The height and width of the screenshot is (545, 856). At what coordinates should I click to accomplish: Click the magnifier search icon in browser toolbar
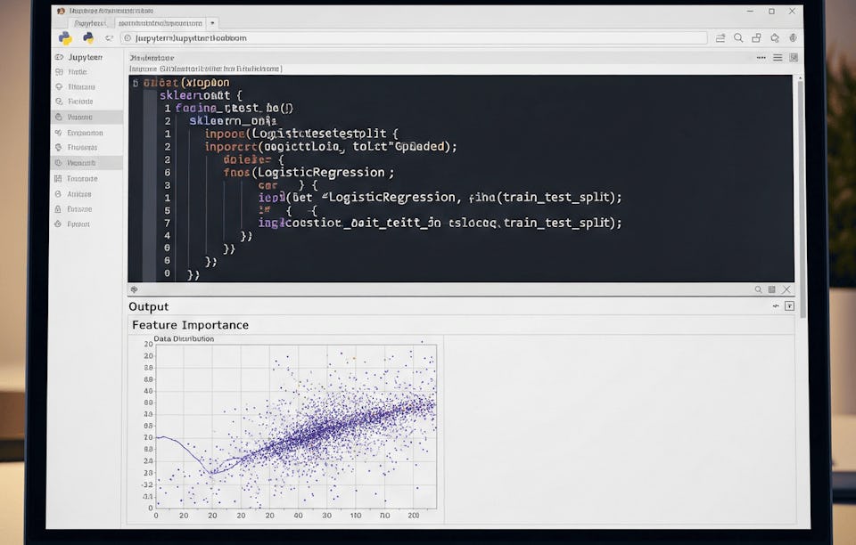pyautogui.click(x=738, y=37)
